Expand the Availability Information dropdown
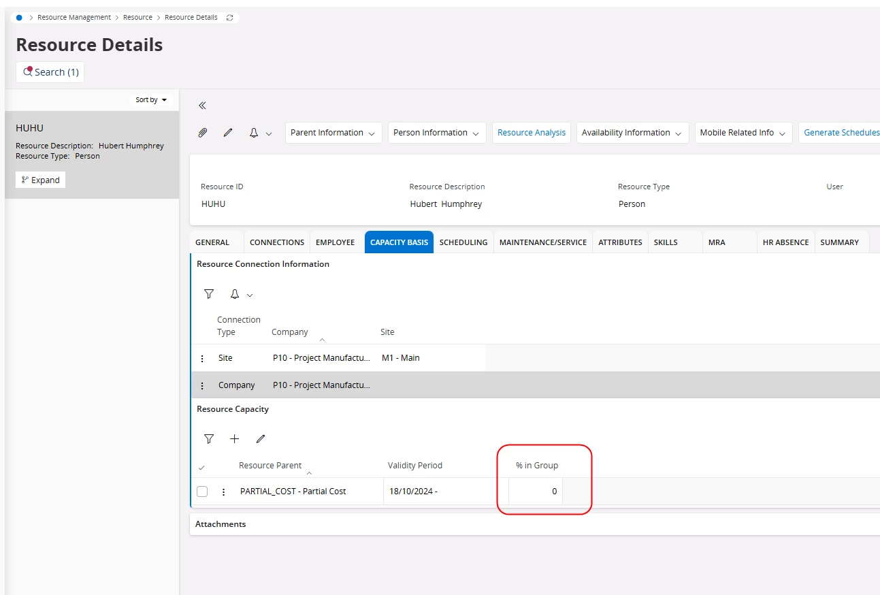880x595 pixels. click(x=632, y=133)
